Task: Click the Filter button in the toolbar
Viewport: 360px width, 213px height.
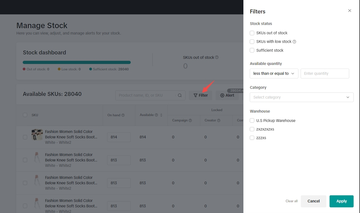Action: (x=200, y=96)
